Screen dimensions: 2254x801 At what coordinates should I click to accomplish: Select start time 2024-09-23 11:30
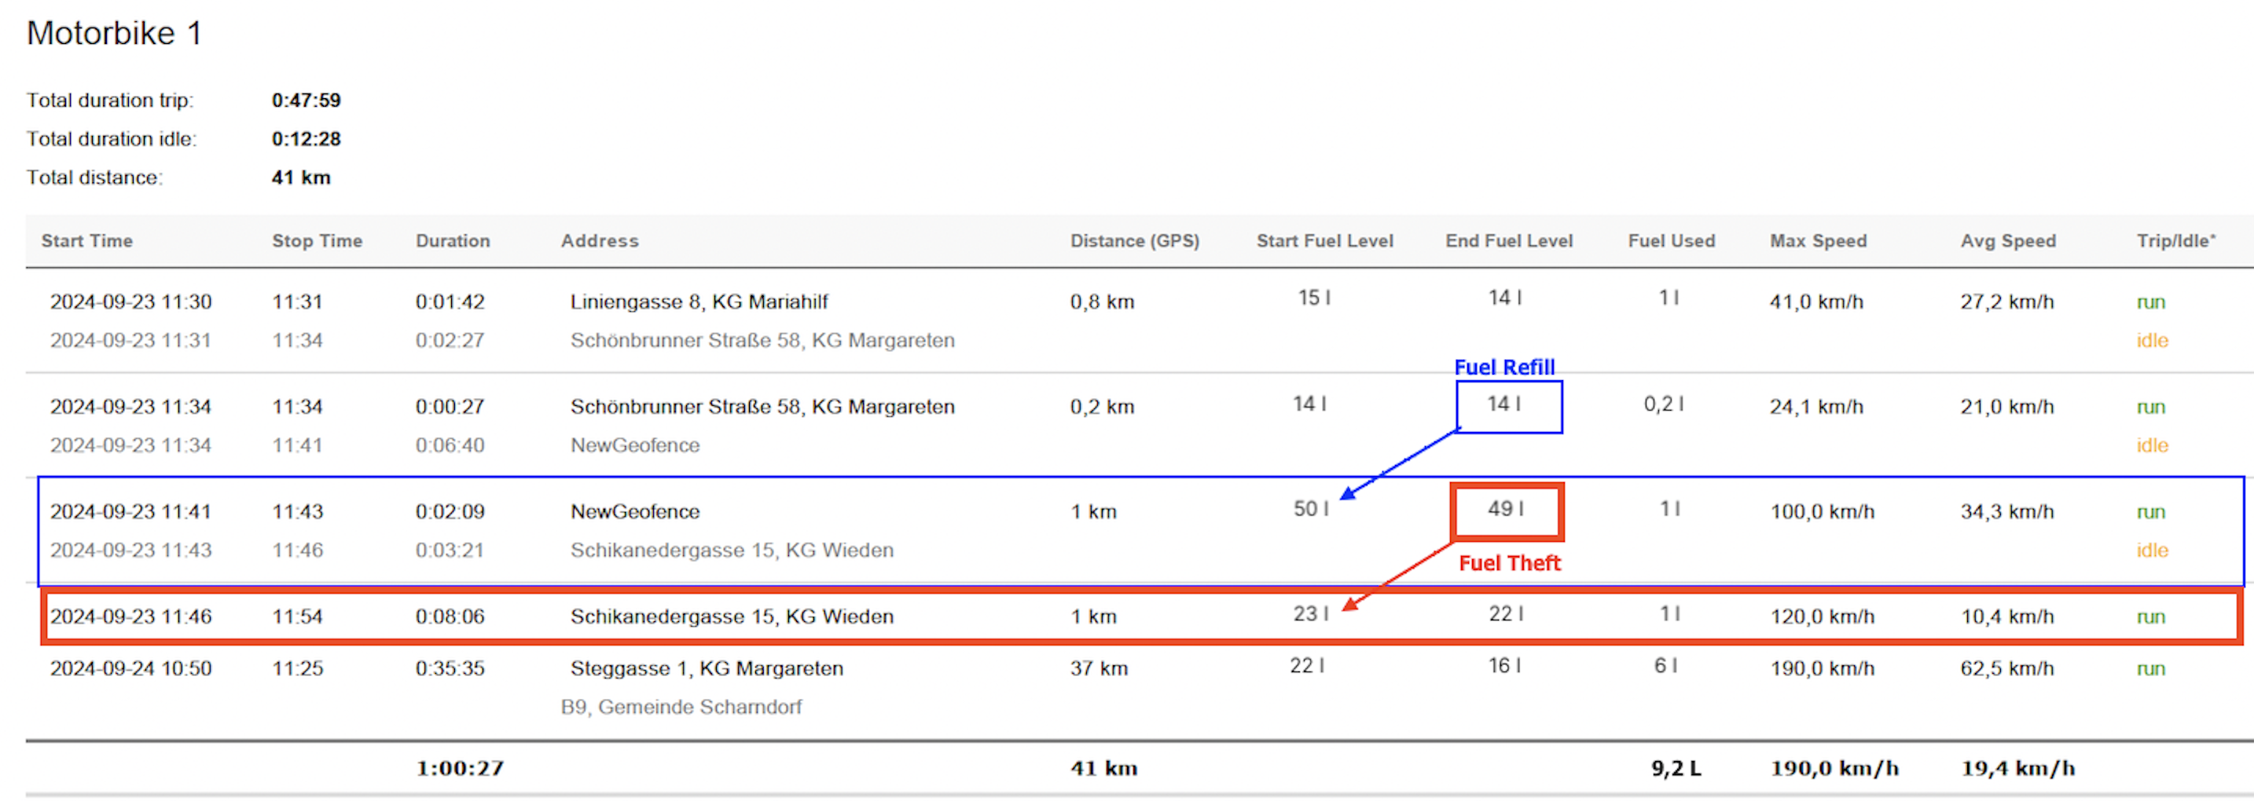130,302
